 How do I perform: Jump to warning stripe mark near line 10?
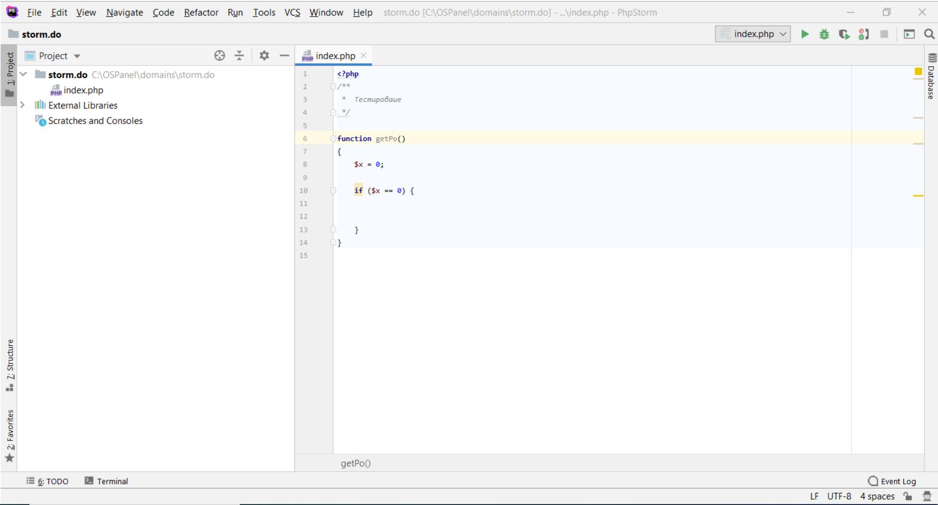918,196
